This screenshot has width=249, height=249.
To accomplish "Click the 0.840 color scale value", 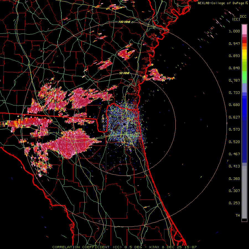I will (234, 68).
